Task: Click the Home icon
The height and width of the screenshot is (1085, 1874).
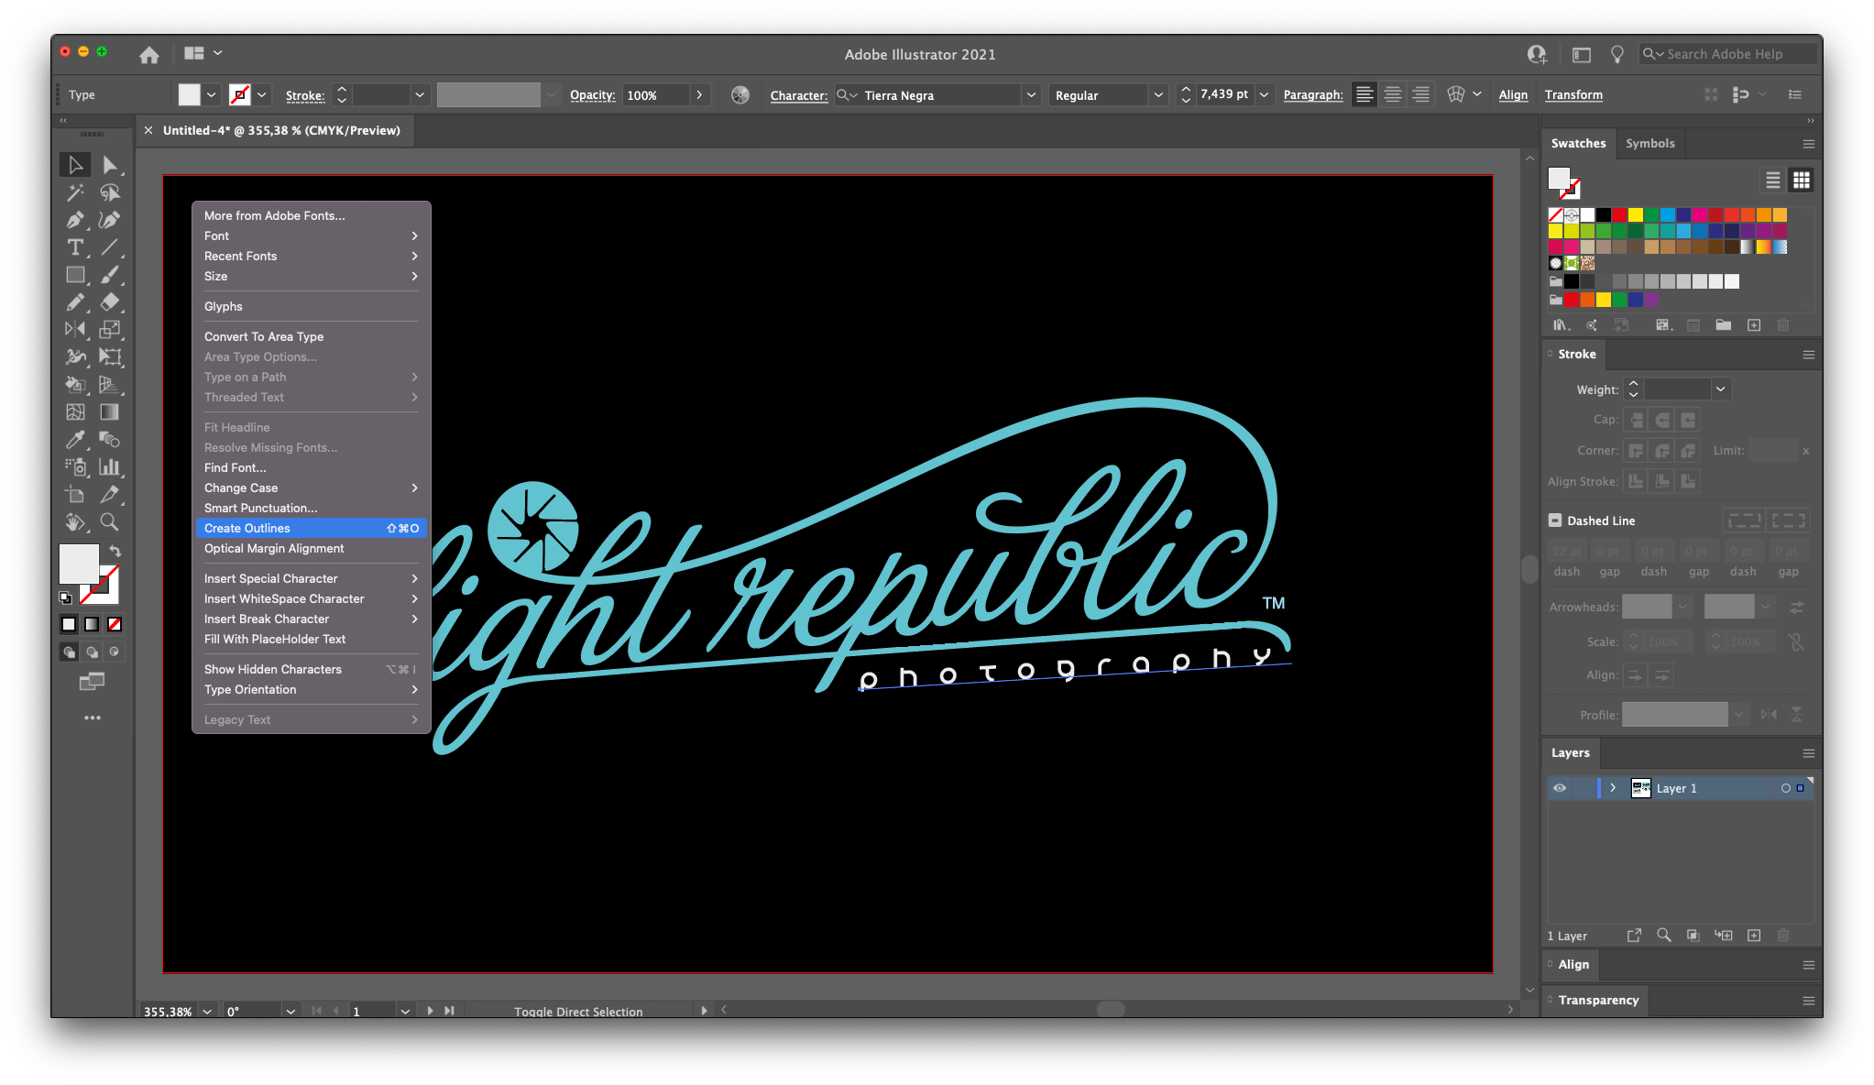Action: (149, 55)
